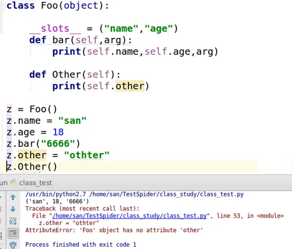This screenshot has height=249, width=292.
Task: Place cursor on the highlighted self.other reference
Action: click(x=130, y=86)
